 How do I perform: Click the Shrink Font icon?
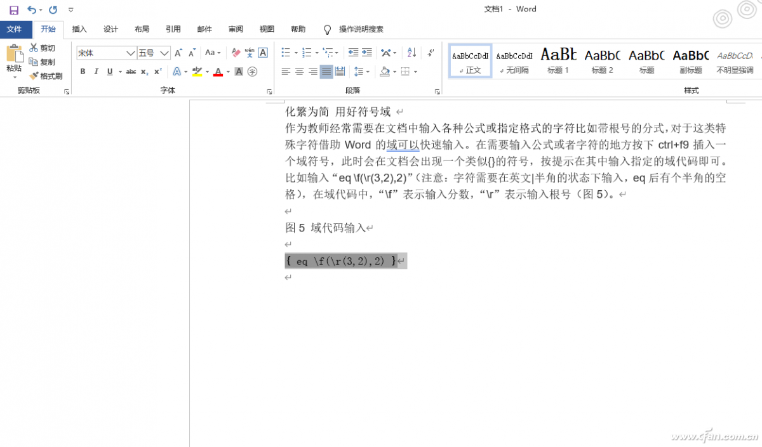[x=192, y=53]
